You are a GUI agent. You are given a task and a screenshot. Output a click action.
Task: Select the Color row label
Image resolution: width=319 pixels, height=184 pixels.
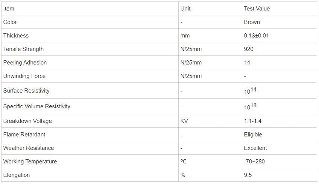click(10, 22)
